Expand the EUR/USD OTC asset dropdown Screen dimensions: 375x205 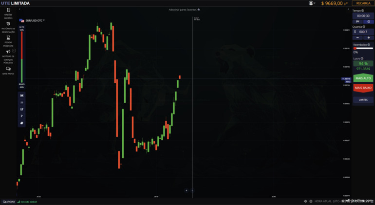pyautogui.click(x=33, y=20)
